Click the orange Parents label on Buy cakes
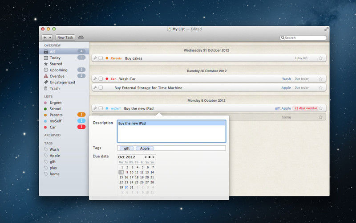The image size is (356, 223). click(116, 58)
